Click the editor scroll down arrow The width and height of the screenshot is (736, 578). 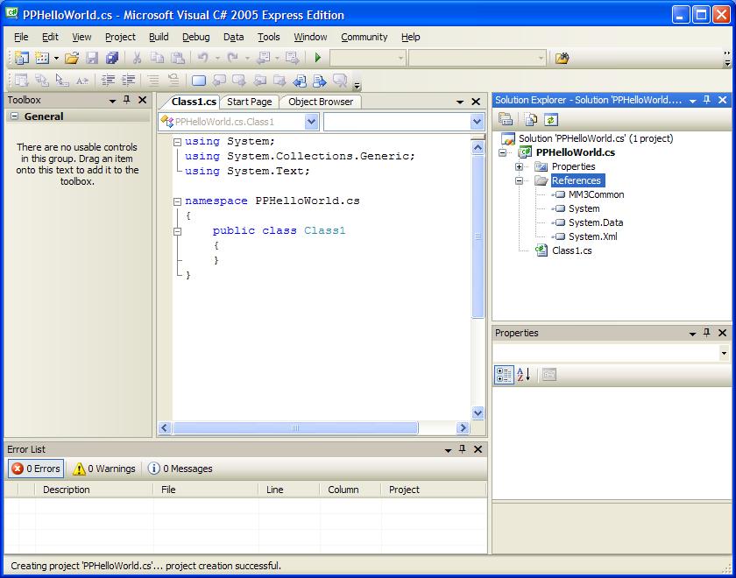coord(478,412)
